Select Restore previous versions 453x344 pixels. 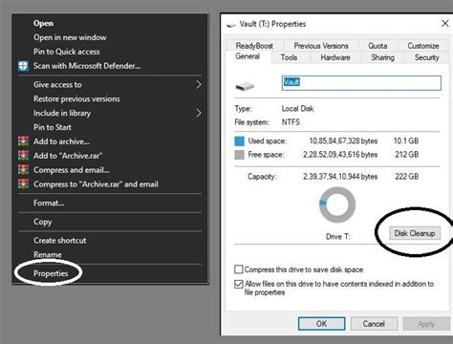(x=76, y=98)
